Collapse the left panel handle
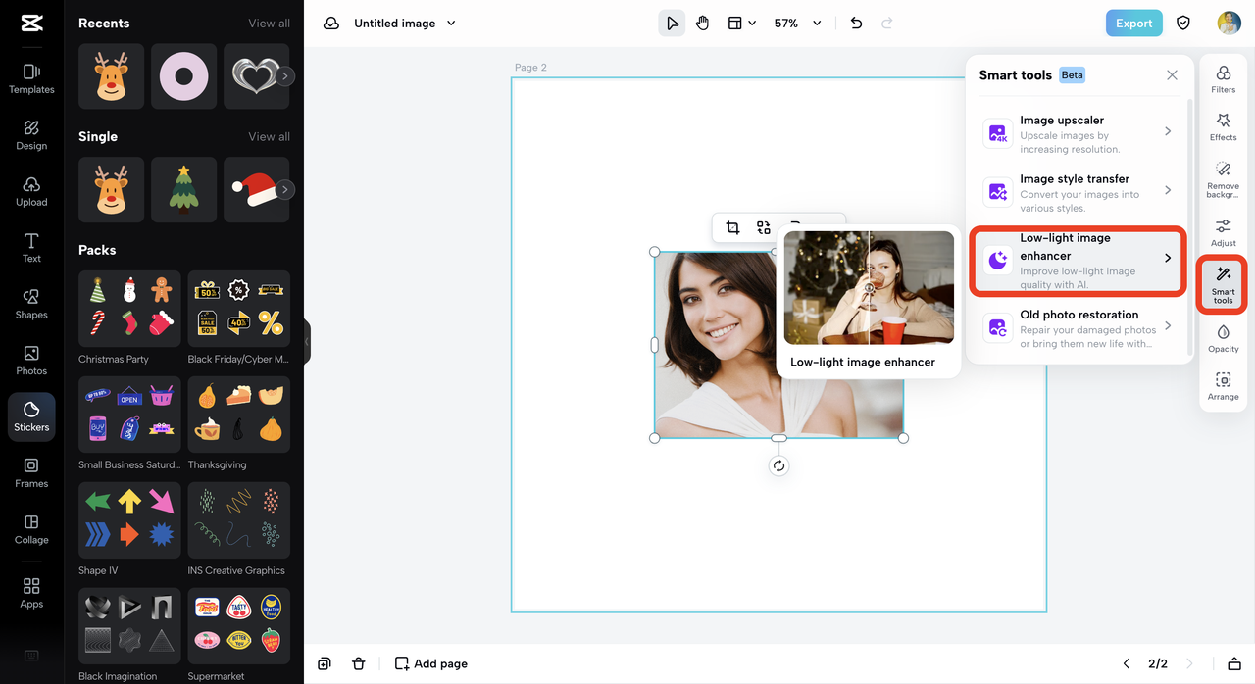This screenshot has height=684, width=1255. point(307,342)
